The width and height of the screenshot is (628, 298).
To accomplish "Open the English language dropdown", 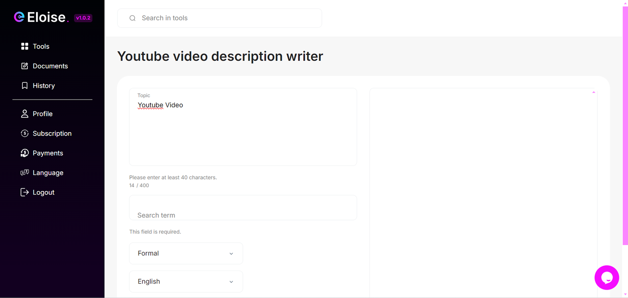I will click(186, 282).
